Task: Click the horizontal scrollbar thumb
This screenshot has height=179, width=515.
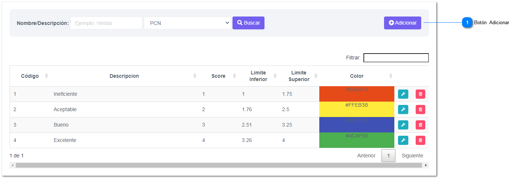Action: point(219,165)
